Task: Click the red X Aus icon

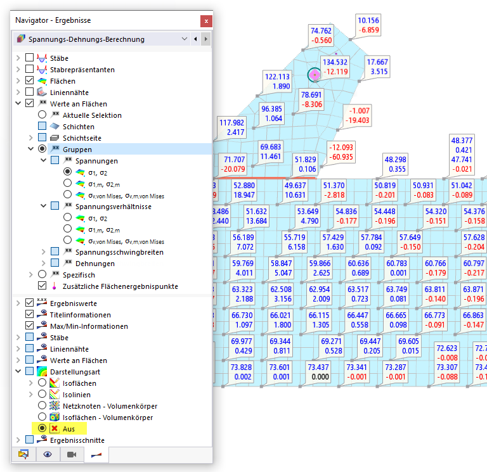Action: [x=55, y=428]
